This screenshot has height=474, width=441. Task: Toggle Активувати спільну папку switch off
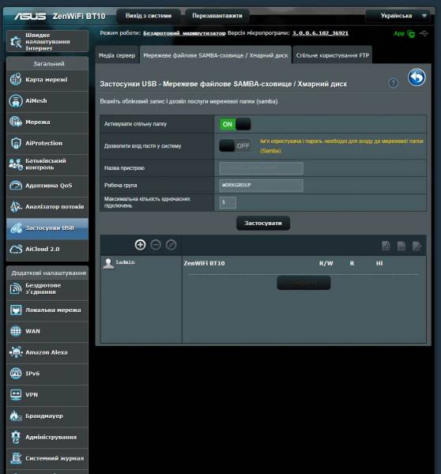point(235,124)
